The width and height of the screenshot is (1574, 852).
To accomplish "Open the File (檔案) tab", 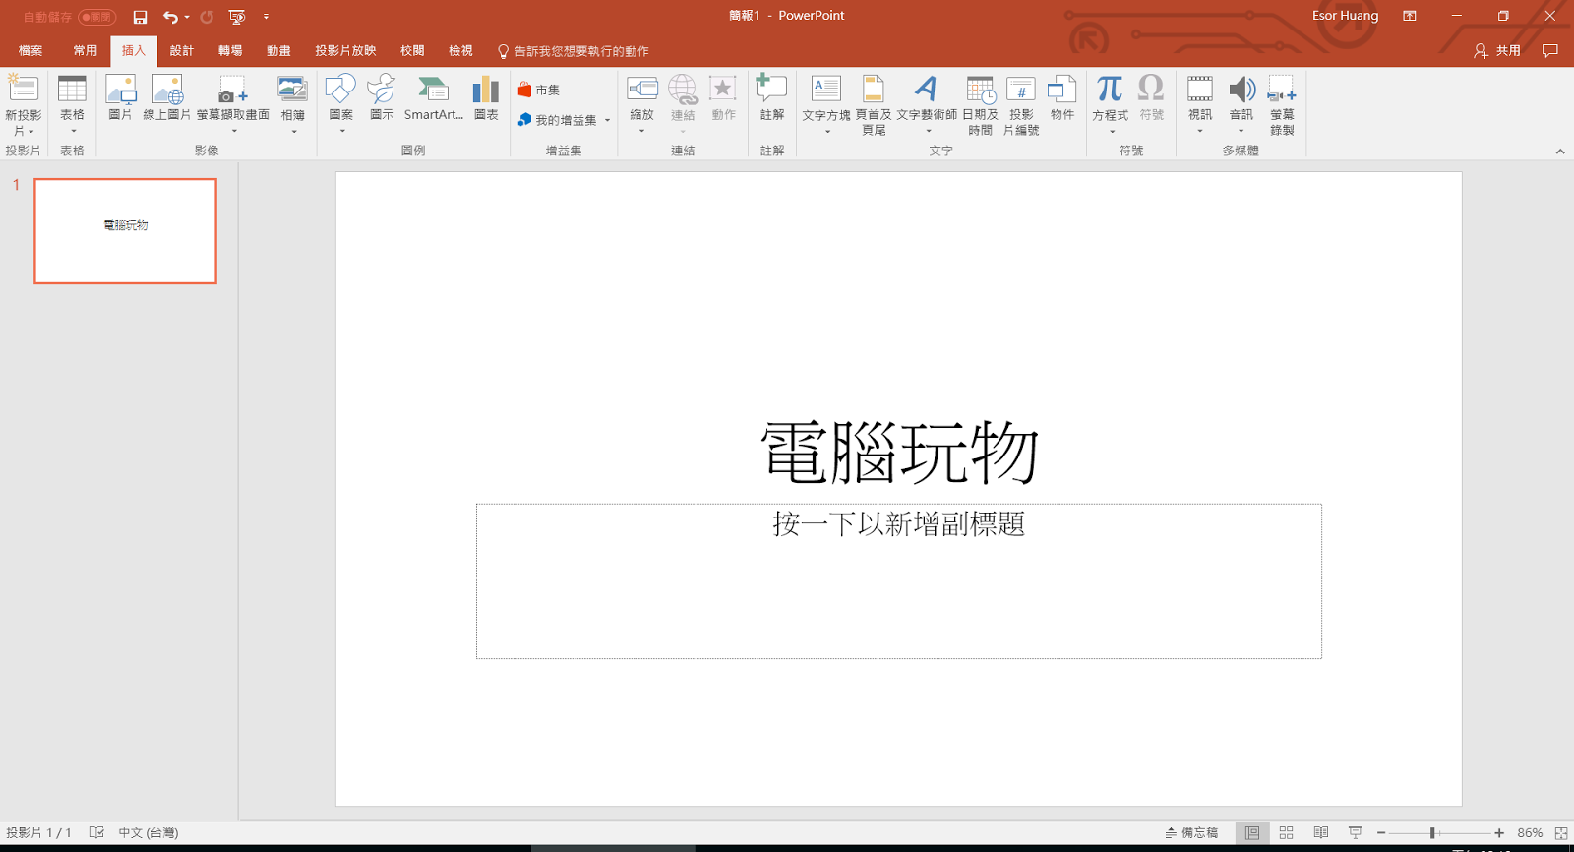I will pos(30,51).
